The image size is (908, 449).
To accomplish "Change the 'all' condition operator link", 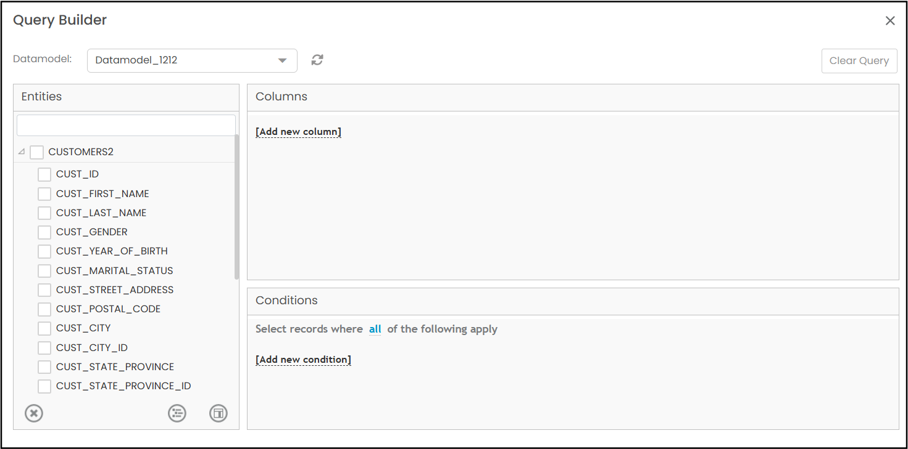I will click(375, 329).
